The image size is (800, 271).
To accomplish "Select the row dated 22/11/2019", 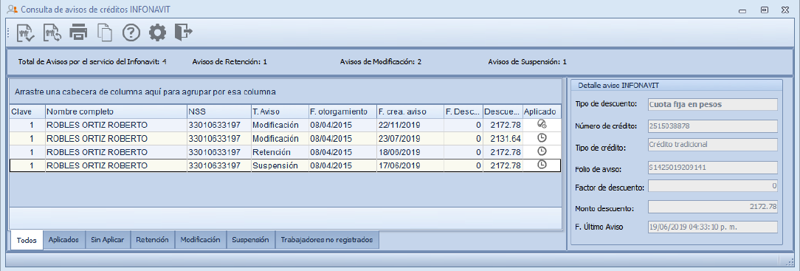I will click(x=285, y=125).
